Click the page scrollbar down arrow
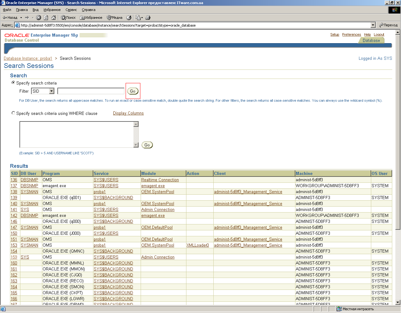Image resolution: width=401 pixels, height=313 pixels. click(x=398, y=302)
